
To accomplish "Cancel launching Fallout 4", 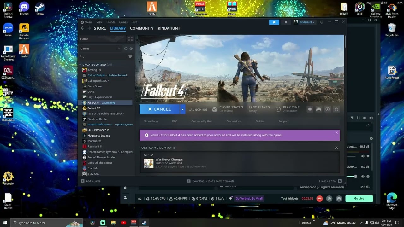I will coord(160,109).
